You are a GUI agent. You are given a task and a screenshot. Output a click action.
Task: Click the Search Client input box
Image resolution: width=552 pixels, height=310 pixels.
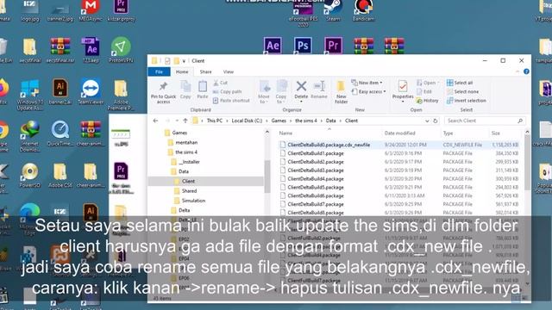tap(485, 121)
